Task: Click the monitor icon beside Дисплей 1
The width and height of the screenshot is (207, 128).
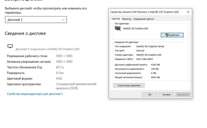Action: click(x=10, y=46)
